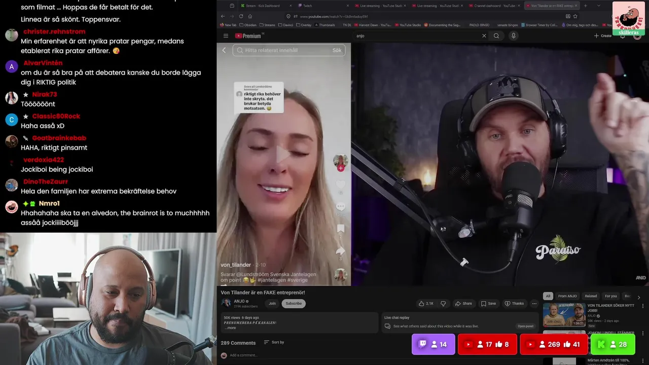Open the Obsidian bookmark folder

[x=248, y=25]
